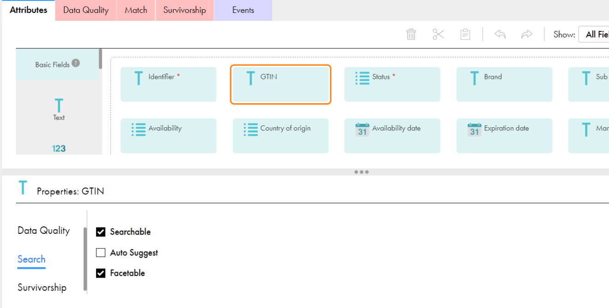
Task: Open the Data Quality top tab
Action: pos(86,10)
